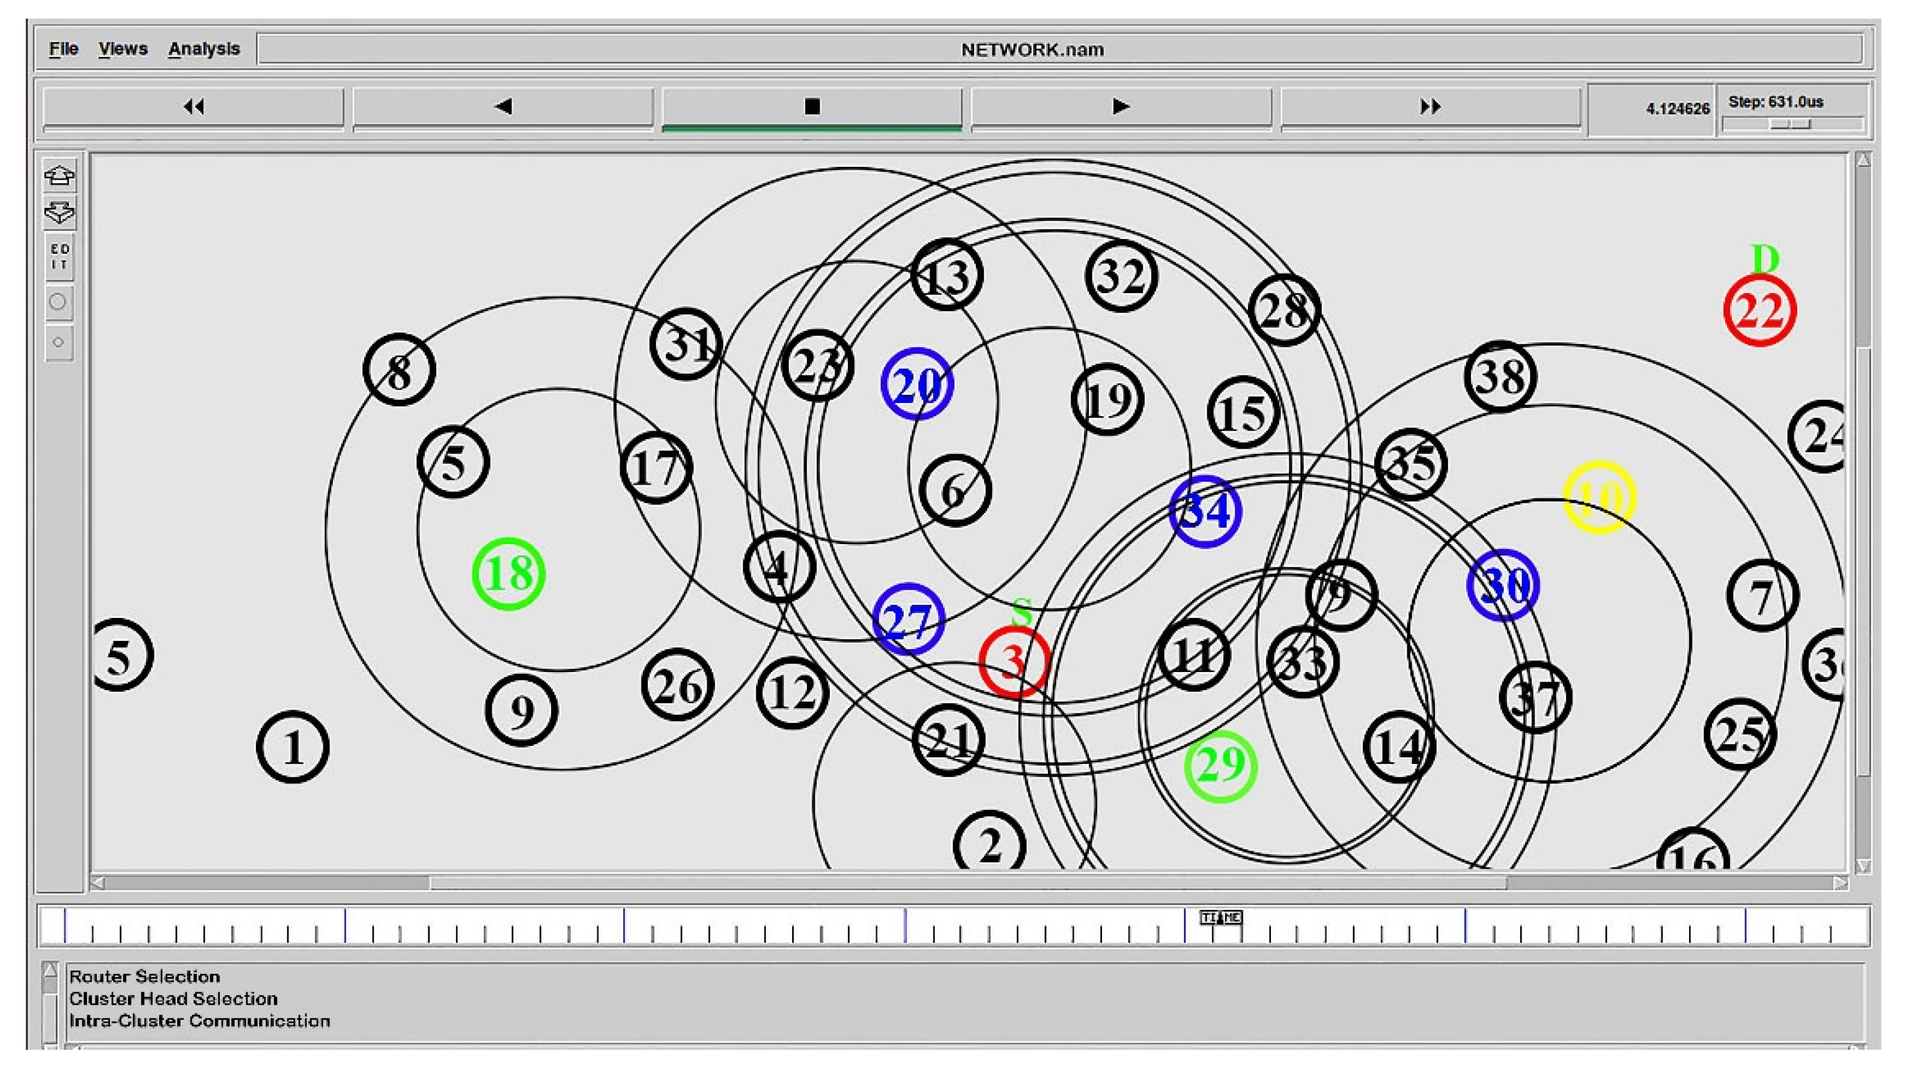Select the green cluster node 18
The width and height of the screenshot is (1906, 1072).
tap(509, 574)
